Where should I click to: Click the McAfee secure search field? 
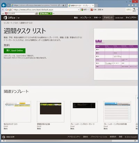[21, 14]
